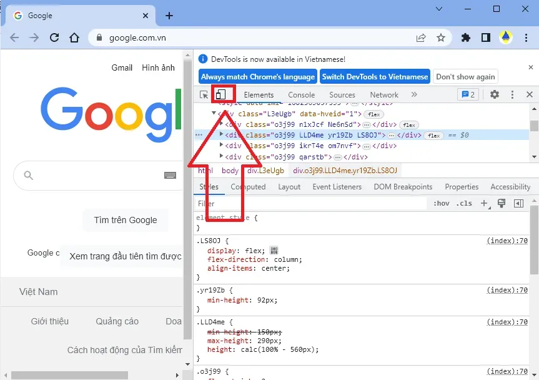Open (index):70 source link for .LS8OJ rule

click(507, 241)
